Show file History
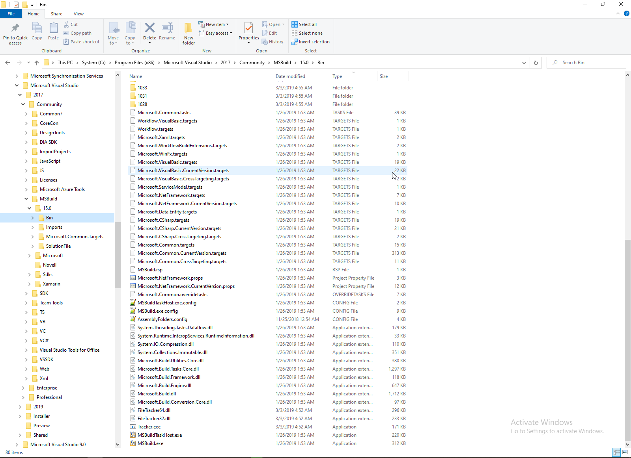This screenshot has height=458, width=631. click(273, 42)
